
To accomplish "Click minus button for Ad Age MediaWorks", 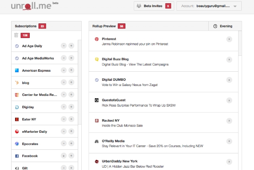I will [63, 58].
